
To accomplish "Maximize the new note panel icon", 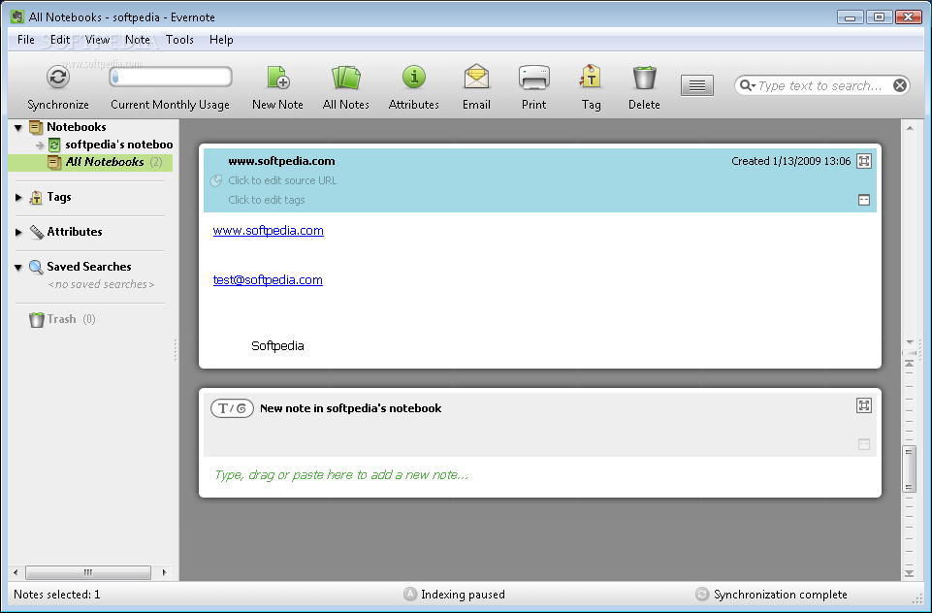I will tap(864, 405).
